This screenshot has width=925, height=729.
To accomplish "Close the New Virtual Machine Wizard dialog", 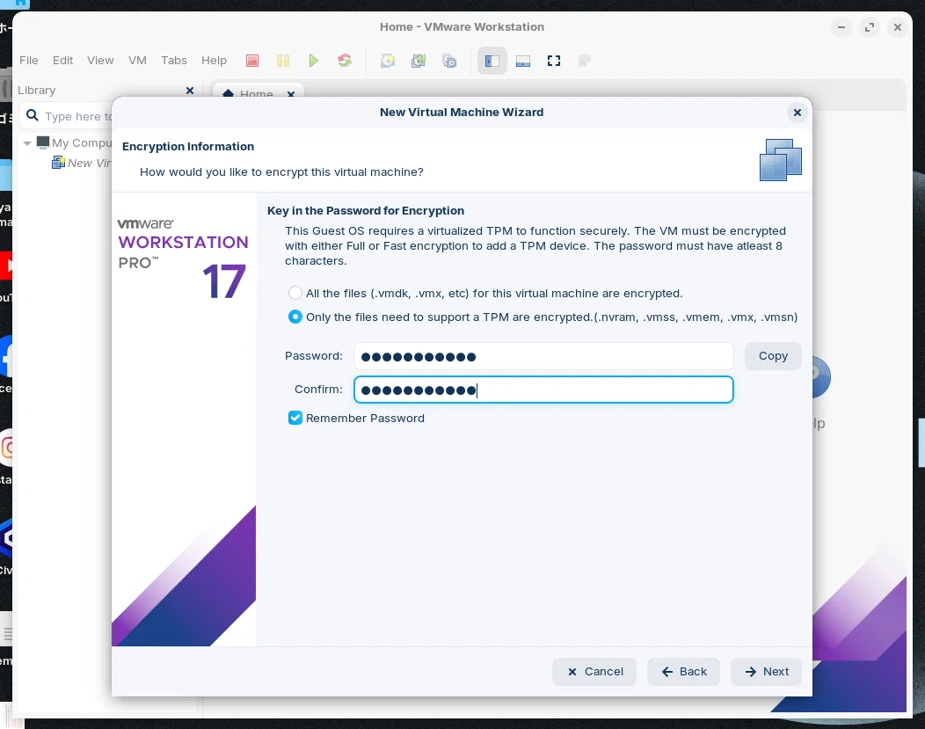I will pos(797,112).
